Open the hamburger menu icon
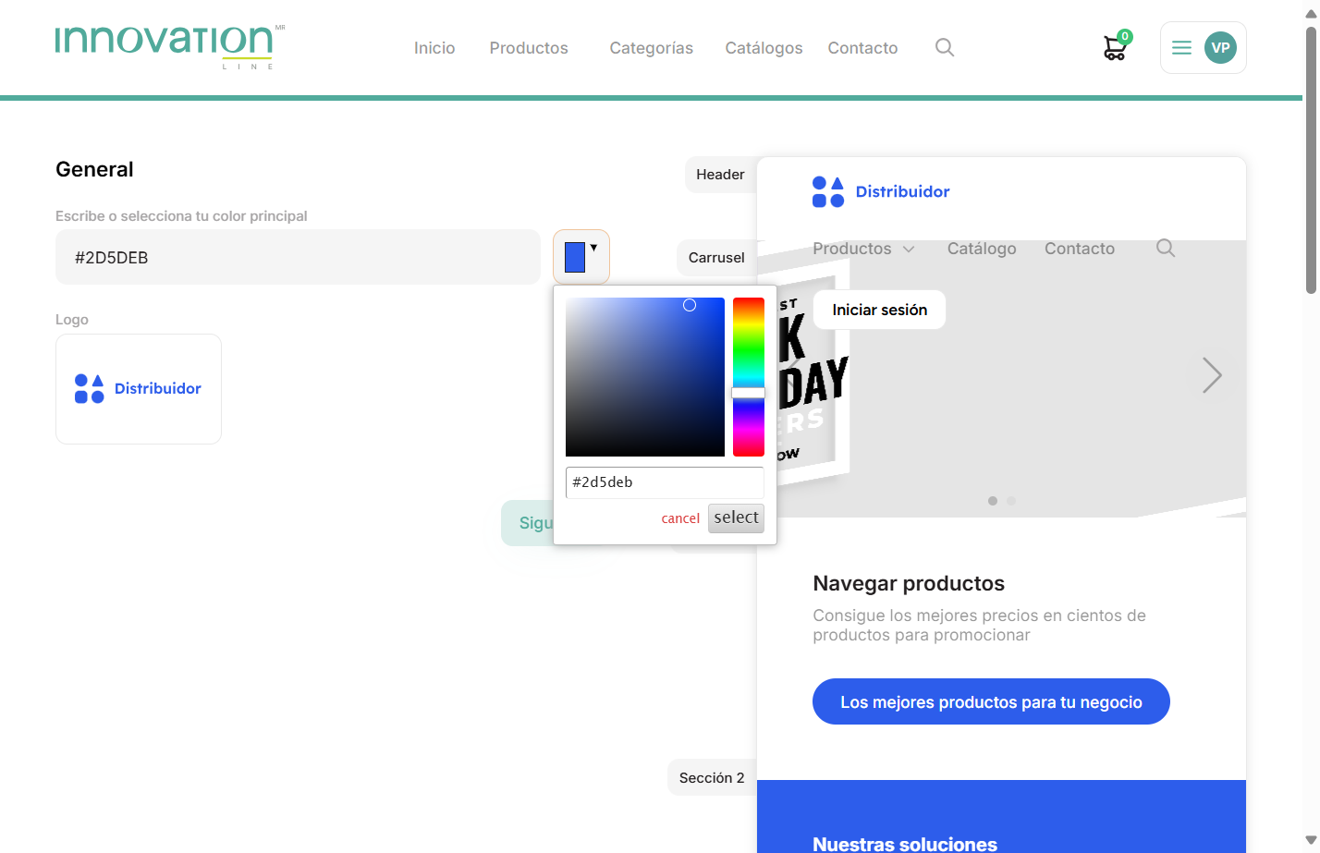The width and height of the screenshot is (1320, 853). pyautogui.click(x=1181, y=47)
